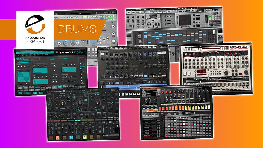The width and height of the screenshot is (263, 148).
Task: Adjust the top blue-white knob at Microtonic's right edge
Action: 114,26
